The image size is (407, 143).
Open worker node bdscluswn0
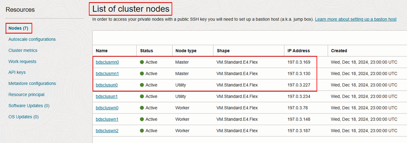(x=107, y=108)
